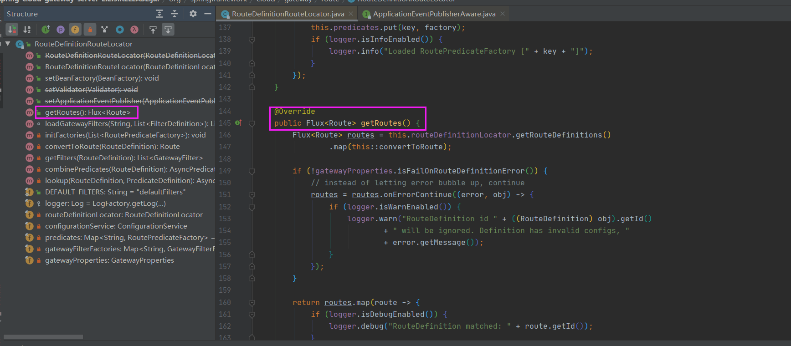Fold getRoutes method at line 145
Viewport: 791px width, 346px height.
pyautogui.click(x=252, y=123)
